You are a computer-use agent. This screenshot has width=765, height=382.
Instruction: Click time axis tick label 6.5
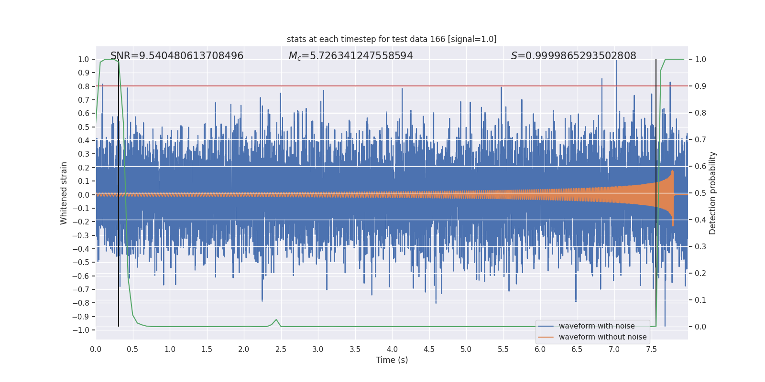577,349
